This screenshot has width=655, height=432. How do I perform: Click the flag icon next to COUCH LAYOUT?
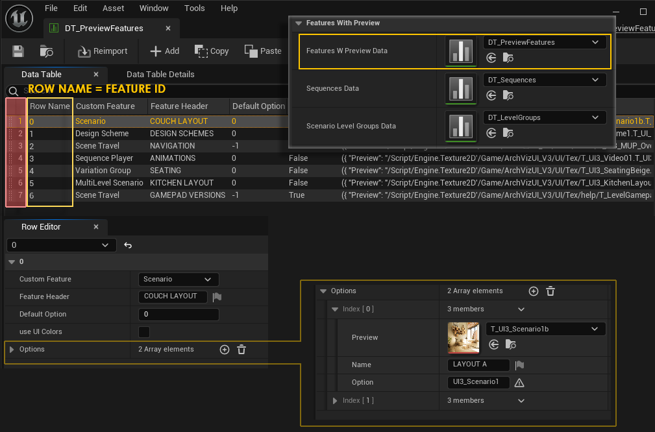click(217, 297)
